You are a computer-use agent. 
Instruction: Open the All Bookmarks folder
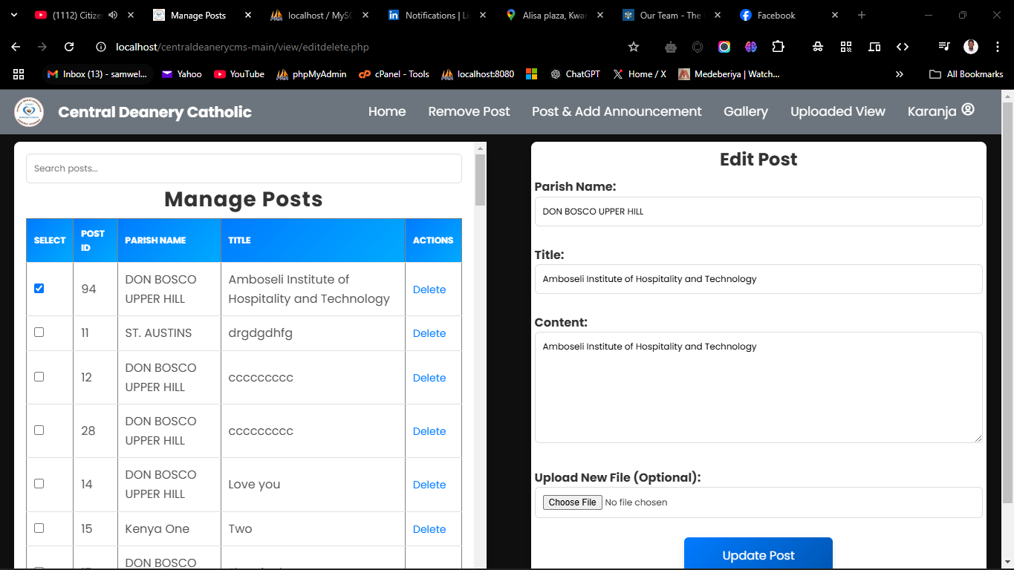[966, 74]
